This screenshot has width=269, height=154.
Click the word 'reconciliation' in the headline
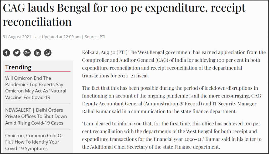pos(37,22)
